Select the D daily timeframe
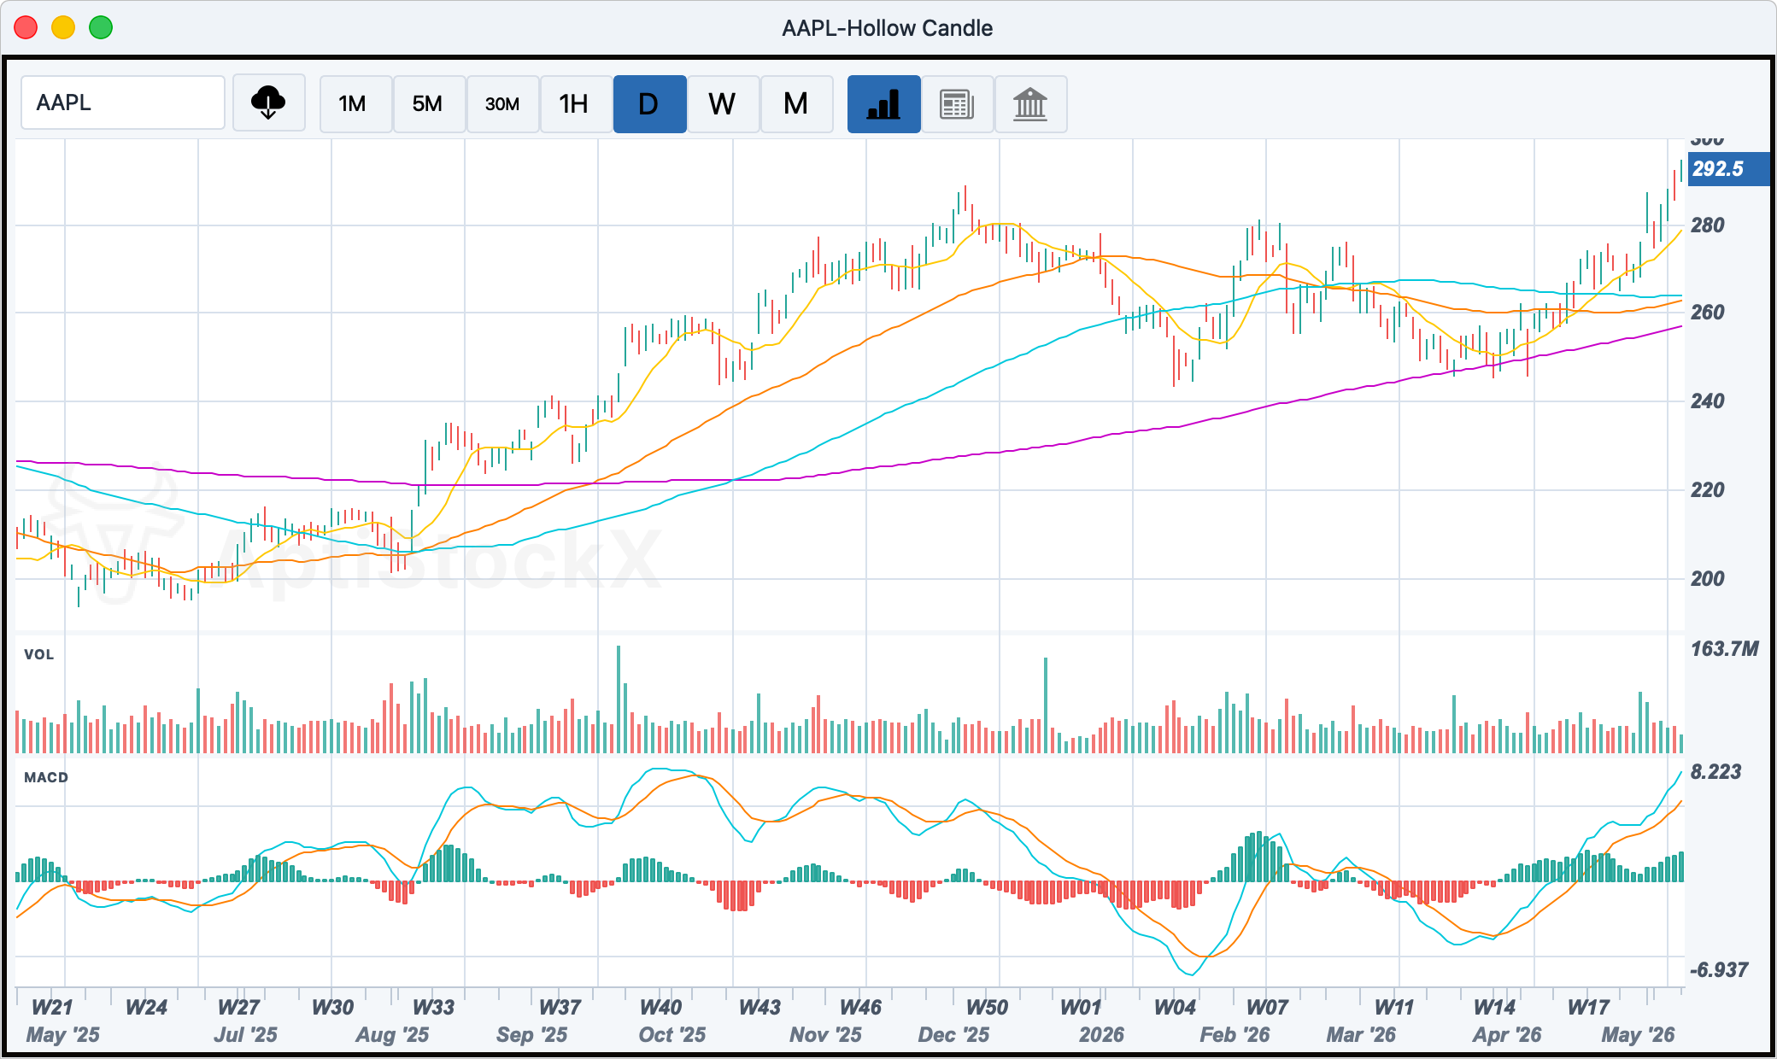 [649, 103]
